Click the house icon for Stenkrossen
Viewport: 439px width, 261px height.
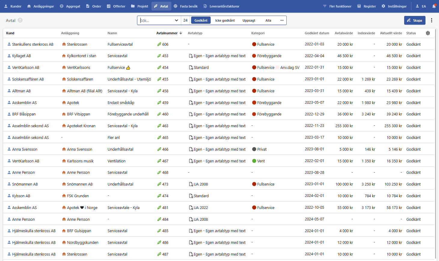coord(64,44)
